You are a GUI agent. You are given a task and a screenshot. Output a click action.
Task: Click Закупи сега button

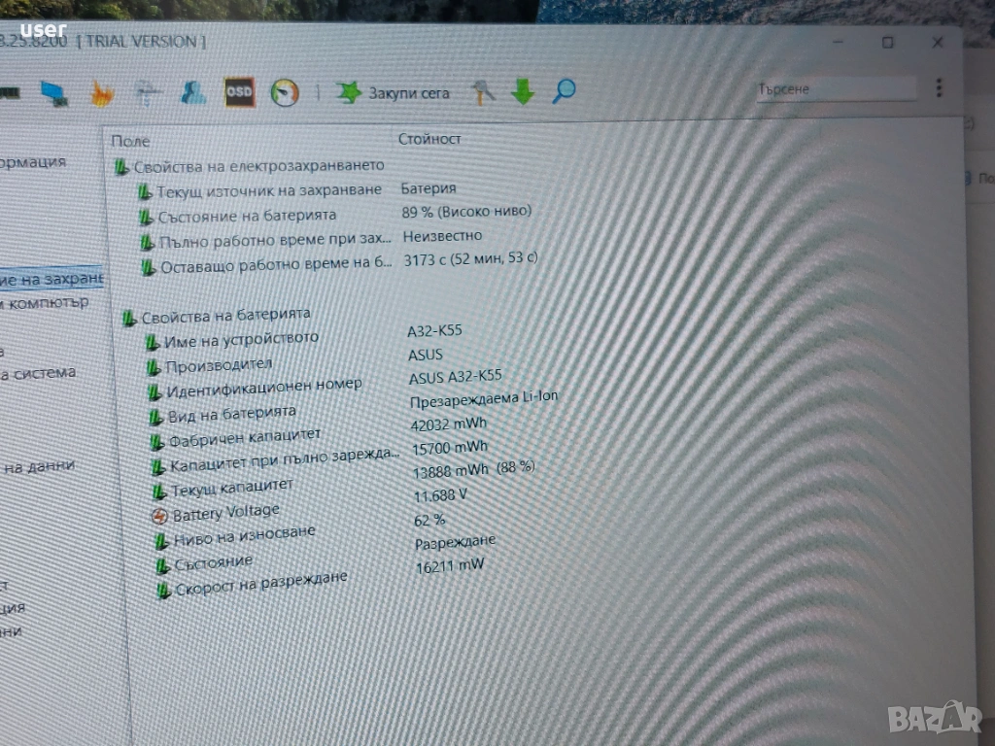point(409,93)
